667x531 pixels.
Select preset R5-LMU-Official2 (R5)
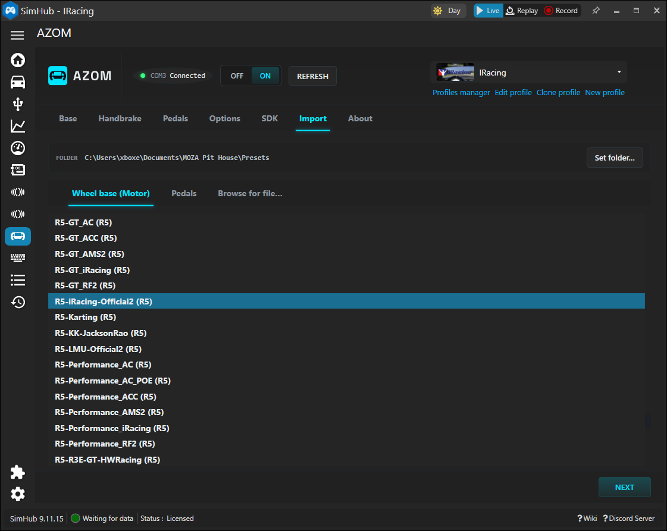click(346, 349)
